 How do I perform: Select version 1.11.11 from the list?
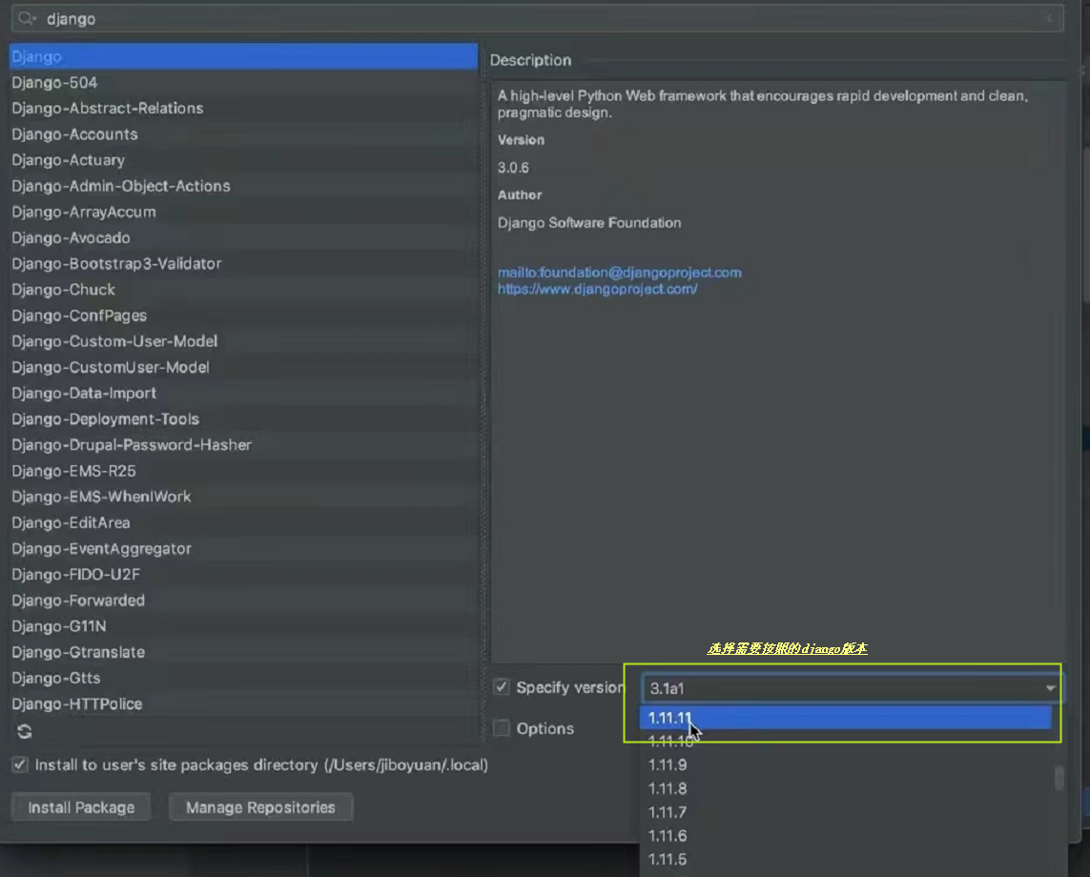[x=845, y=718]
